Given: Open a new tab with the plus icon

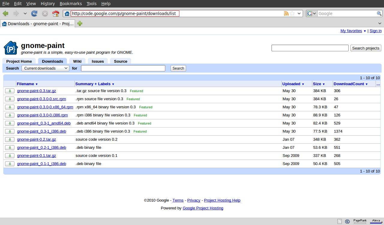Looking at the screenshot, I should tap(80, 23).
